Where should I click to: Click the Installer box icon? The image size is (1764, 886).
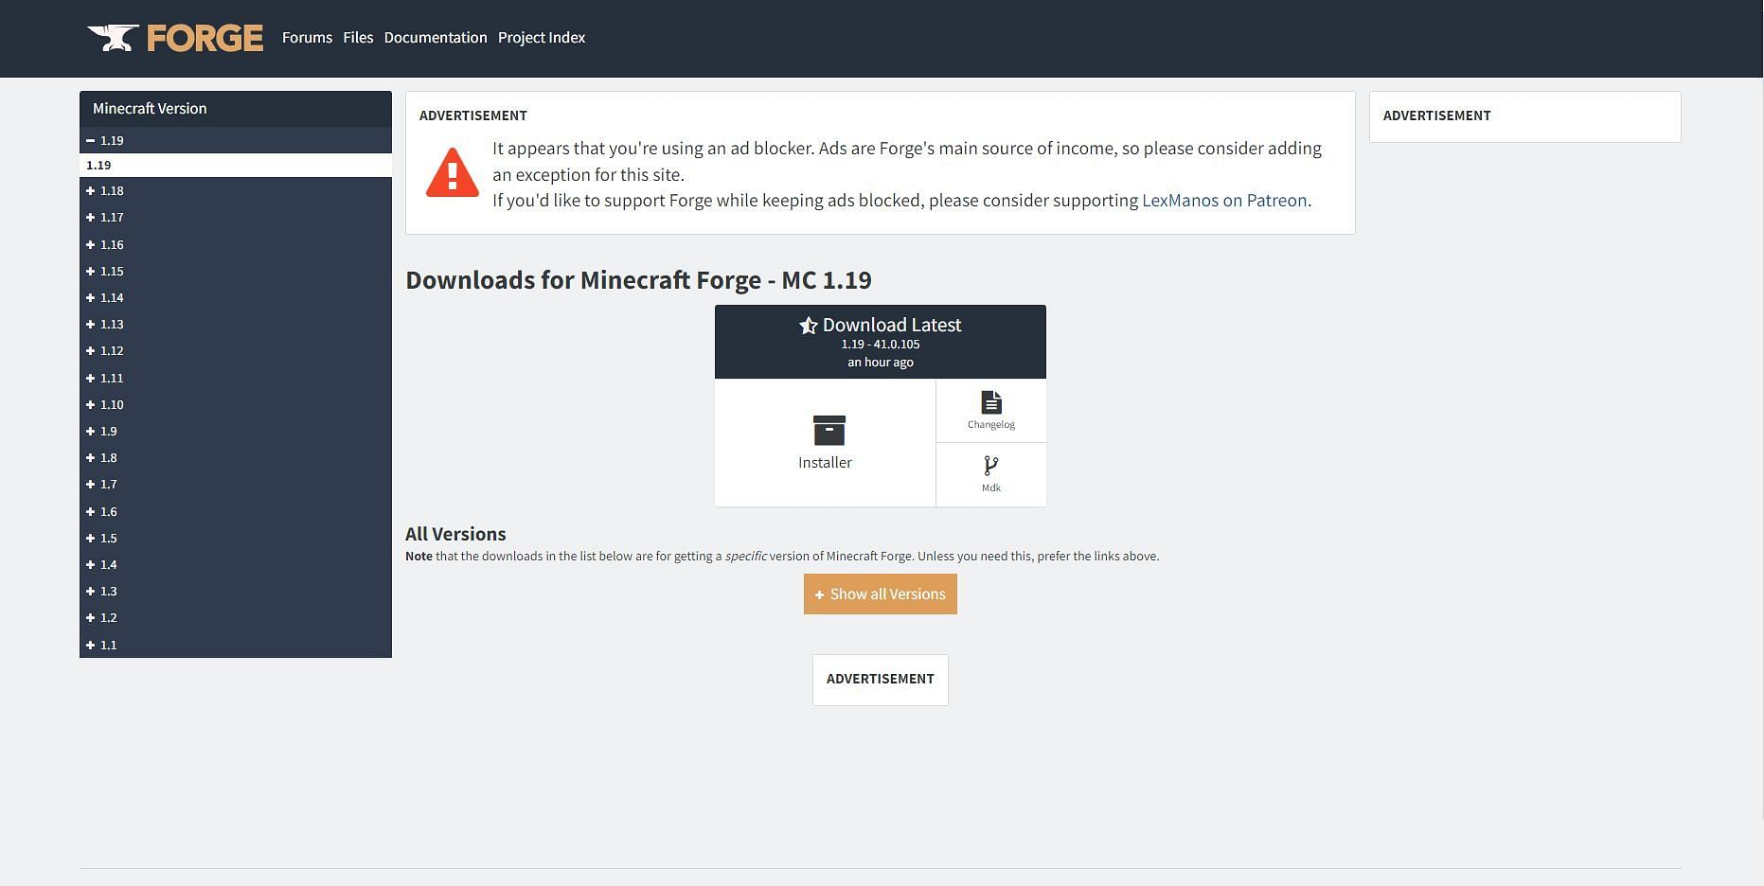tap(829, 430)
